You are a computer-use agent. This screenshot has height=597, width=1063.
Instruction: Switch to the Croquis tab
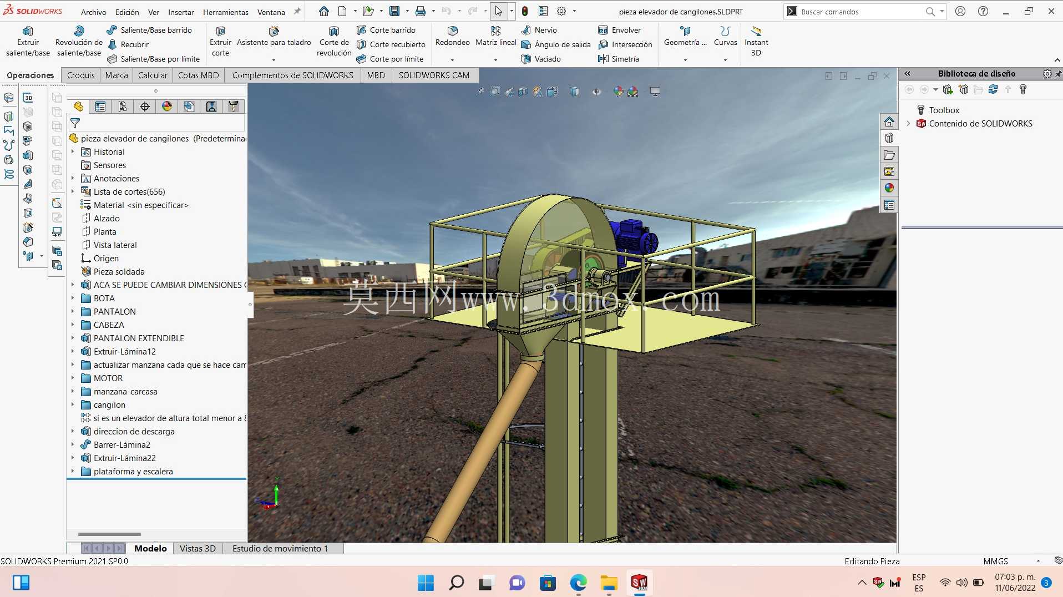coord(81,75)
